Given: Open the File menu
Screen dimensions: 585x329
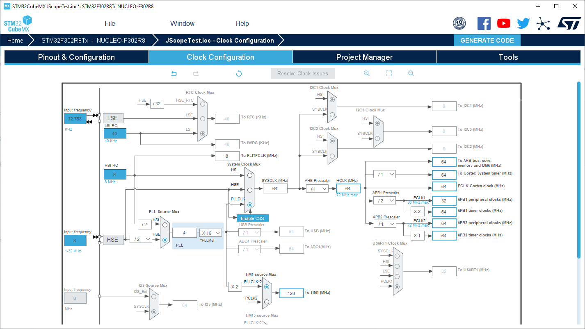Looking at the screenshot, I should 110,23.
